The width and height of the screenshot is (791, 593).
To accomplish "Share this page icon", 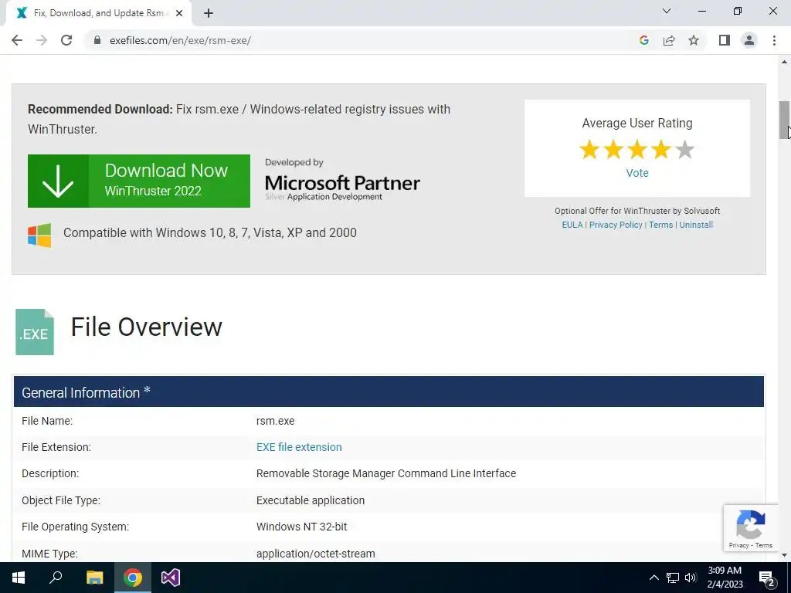I will (x=669, y=40).
